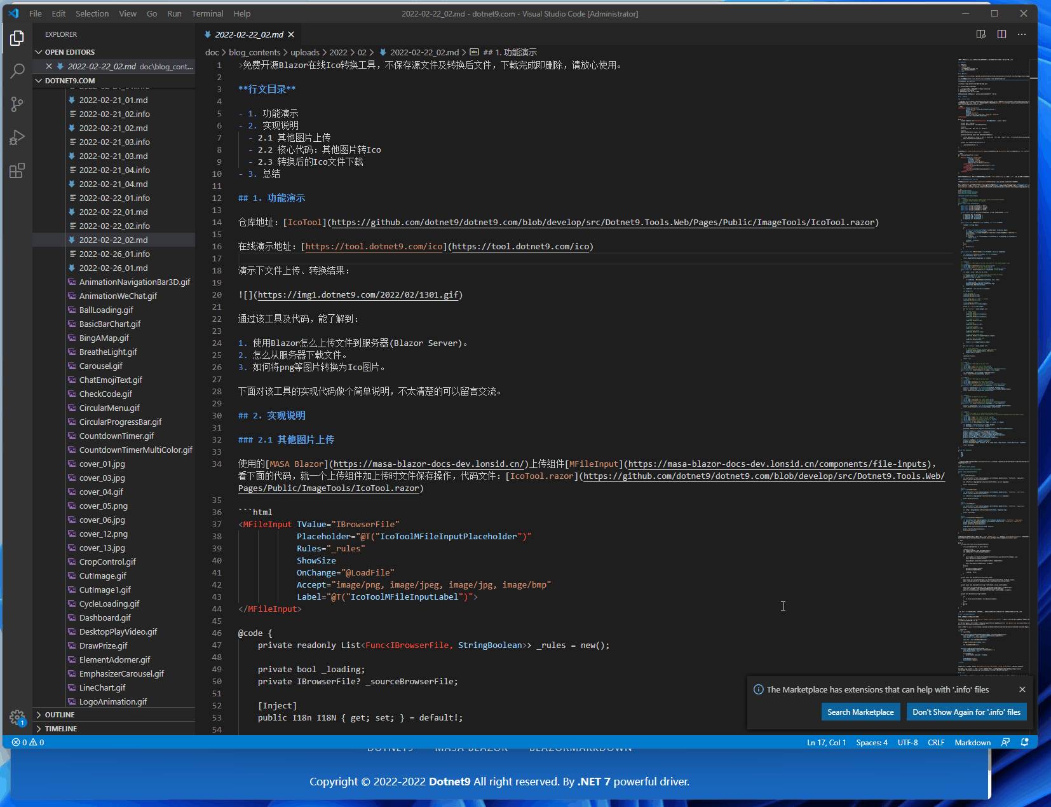Click Markdown language mode in status bar
1051x807 pixels.
(x=972, y=742)
